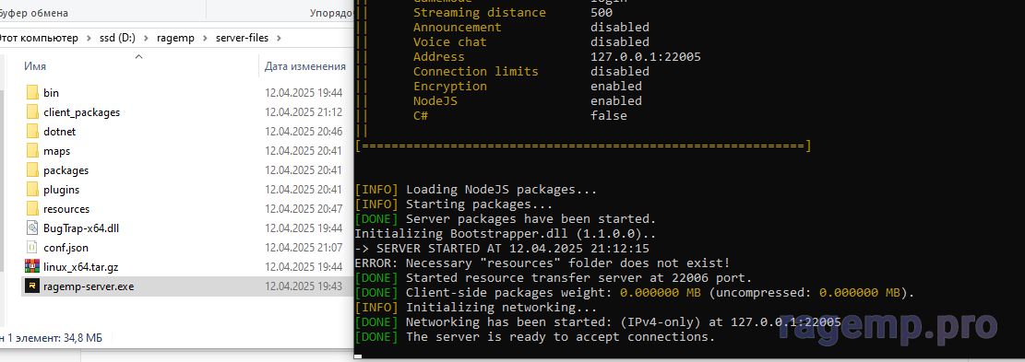Click the Streaming distance value 500
Image resolution: width=1025 pixels, height=362 pixels.
[601, 12]
